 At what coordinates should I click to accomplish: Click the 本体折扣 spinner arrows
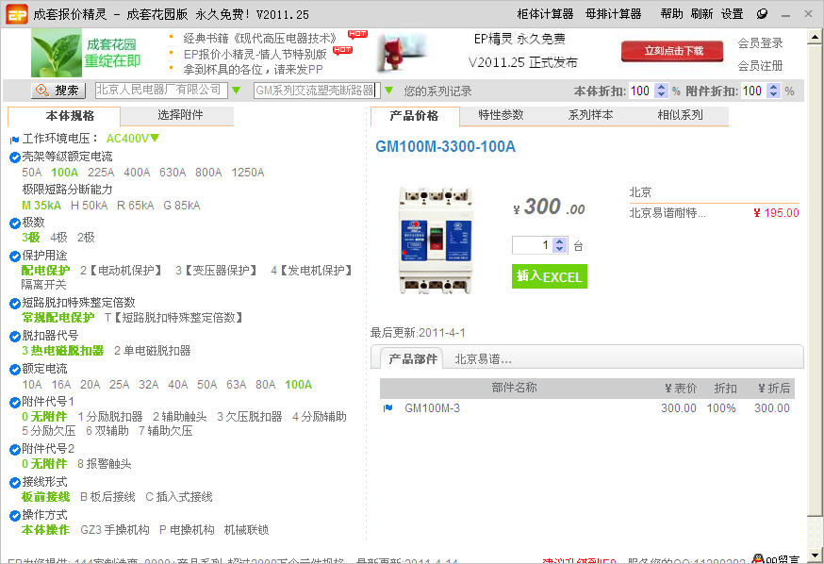coord(662,91)
